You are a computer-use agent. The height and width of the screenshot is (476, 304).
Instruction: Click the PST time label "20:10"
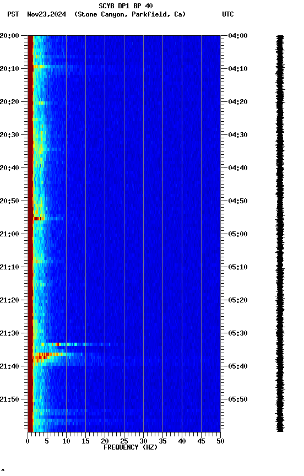point(9,69)
